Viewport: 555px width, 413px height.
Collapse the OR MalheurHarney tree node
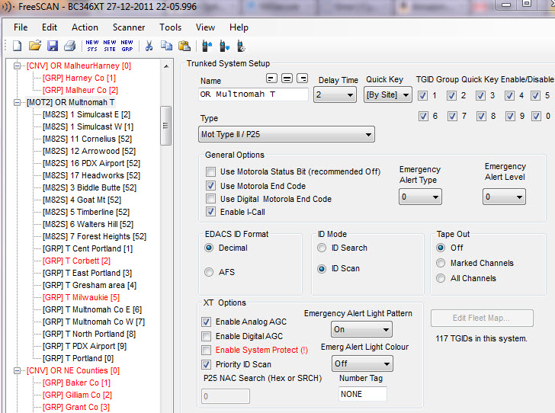(x=17, y=66)
